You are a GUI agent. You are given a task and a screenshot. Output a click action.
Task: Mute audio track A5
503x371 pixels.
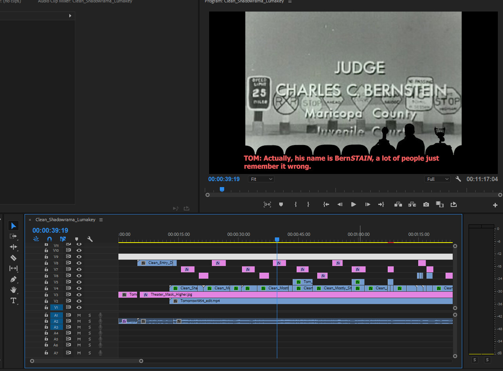(x=79, y=339)
